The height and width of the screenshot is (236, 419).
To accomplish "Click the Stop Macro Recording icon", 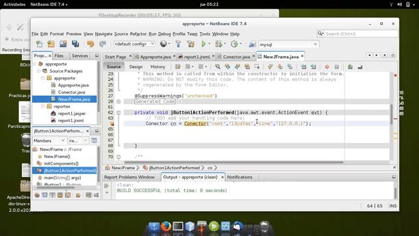I will [x=337, y=67].
